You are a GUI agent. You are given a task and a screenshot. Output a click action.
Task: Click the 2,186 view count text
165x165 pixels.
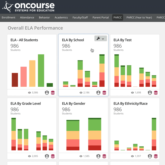86,93
